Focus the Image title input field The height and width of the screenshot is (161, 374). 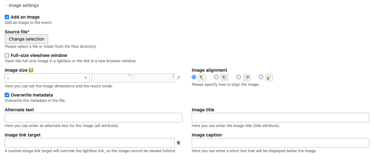click(x=280, y=118)
